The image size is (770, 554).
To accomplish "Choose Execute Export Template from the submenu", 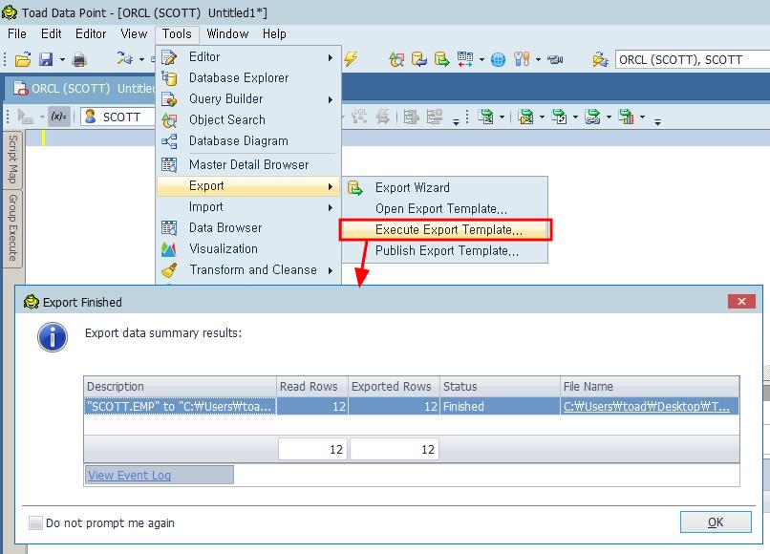I will [x=448, y=230].
